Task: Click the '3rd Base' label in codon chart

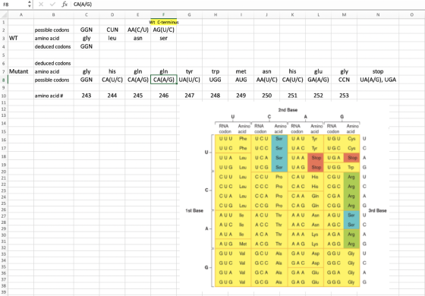Action: point(378,211)
